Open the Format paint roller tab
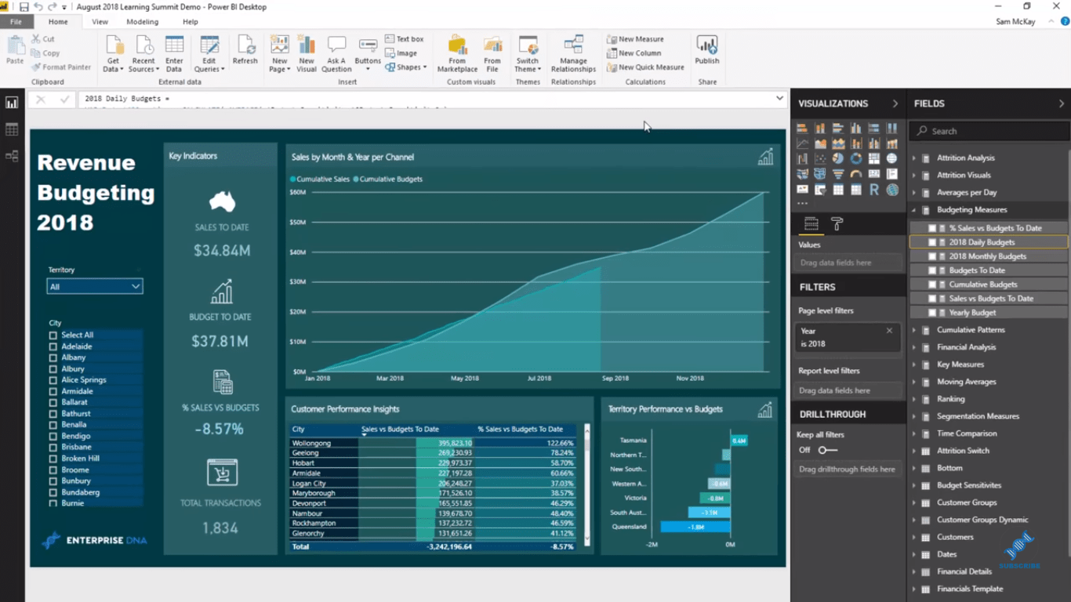Image resolution: width=1071 pixels, height=602 pixels. click(837, 224)
